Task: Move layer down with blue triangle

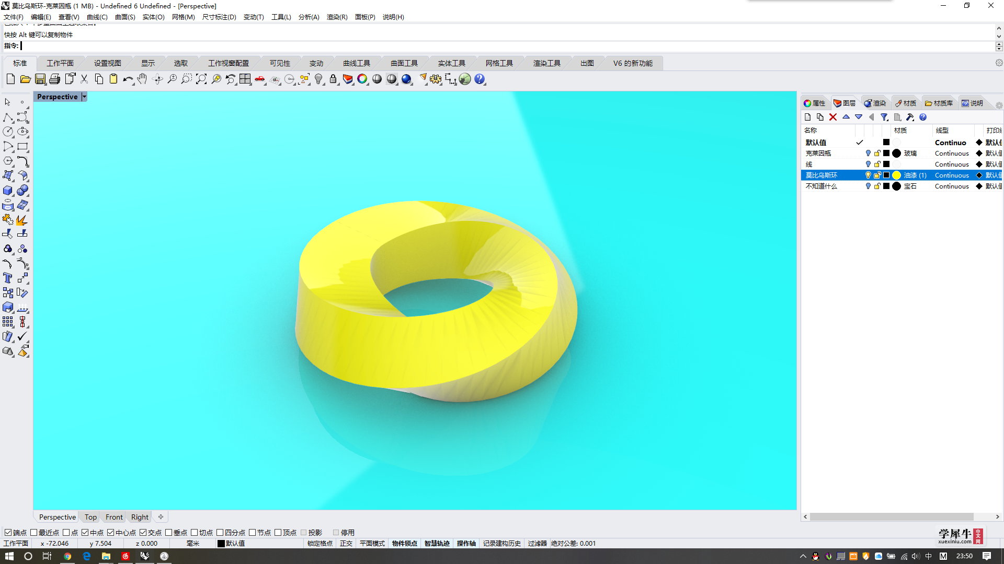Action: [x=859, y=117]
